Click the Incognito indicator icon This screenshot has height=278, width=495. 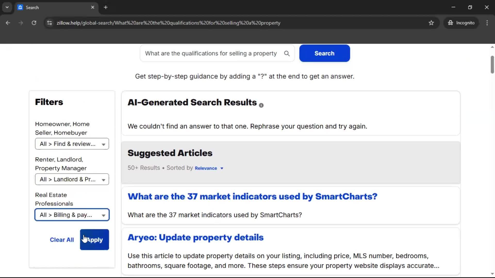(x=450, y=23)
